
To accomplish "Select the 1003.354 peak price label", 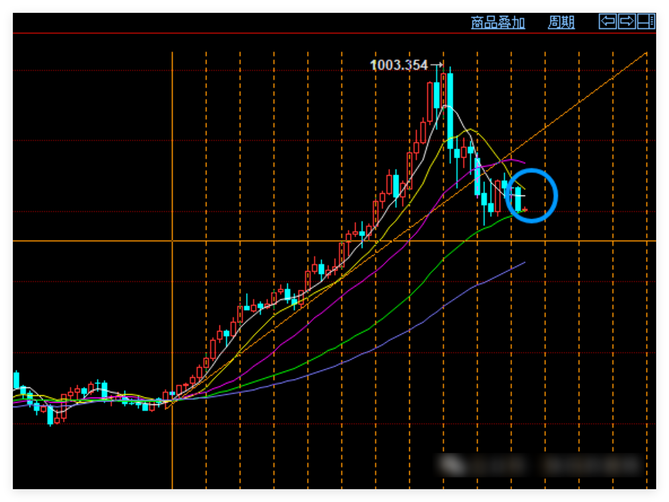I will click(399, 65).
